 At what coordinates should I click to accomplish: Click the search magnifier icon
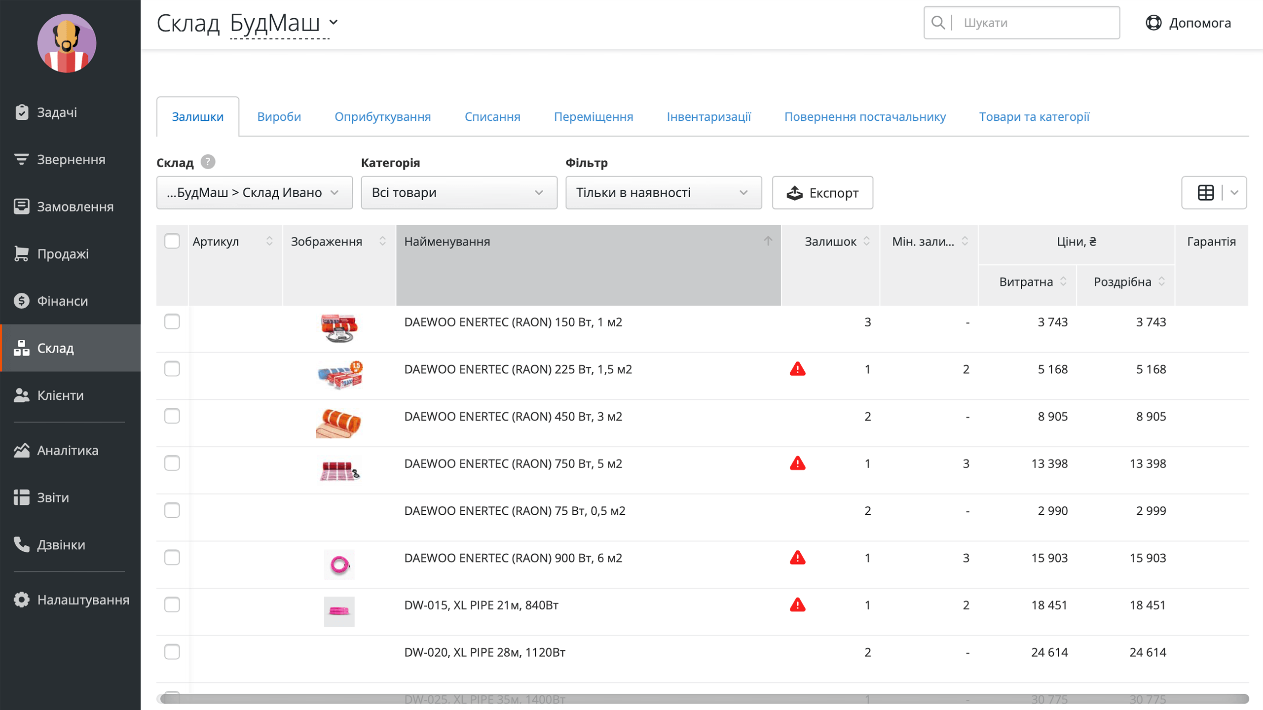[x=938, y=23]
